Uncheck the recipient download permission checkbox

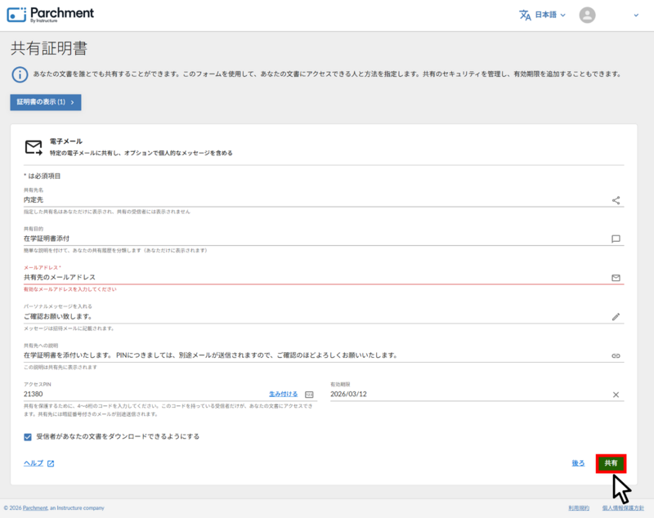tap(29, 437)
